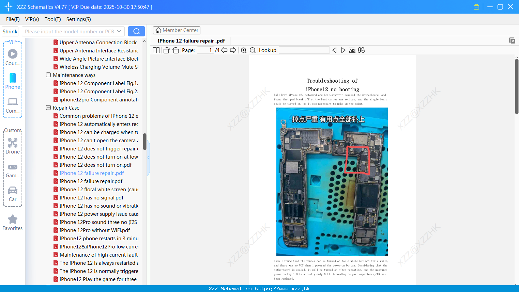Open IPhone 12 does not turn on.pdf

point(93,165)
